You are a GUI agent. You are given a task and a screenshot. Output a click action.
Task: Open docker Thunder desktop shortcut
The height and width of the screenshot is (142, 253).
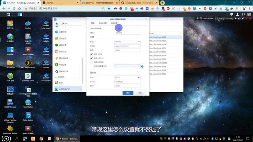coord(46,64)
